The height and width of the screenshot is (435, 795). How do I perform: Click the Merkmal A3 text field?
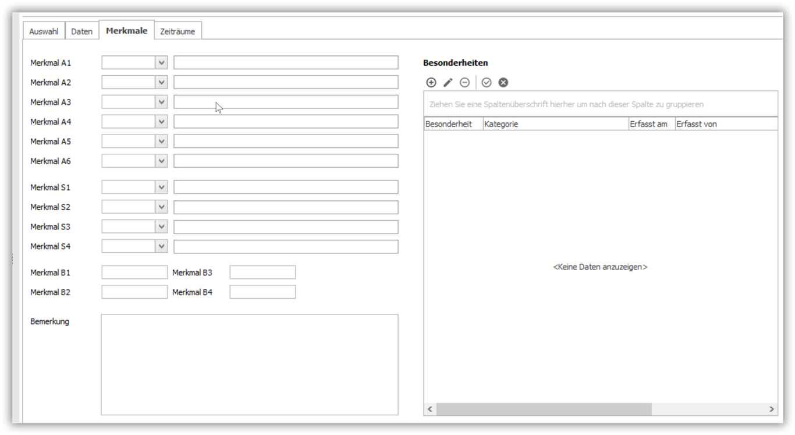pos(286,102)
